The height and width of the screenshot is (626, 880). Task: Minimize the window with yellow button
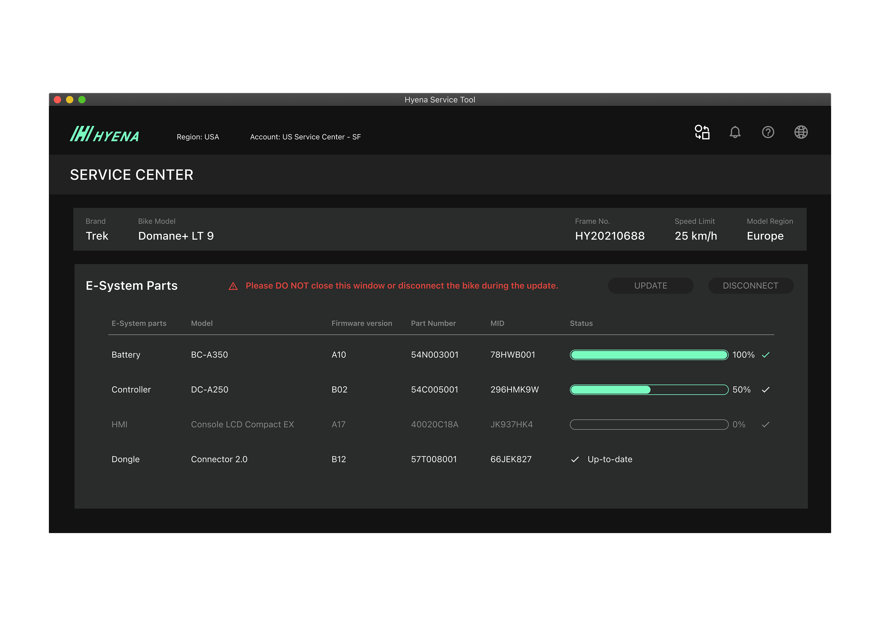pyautogui.click(x=70, y=100)
